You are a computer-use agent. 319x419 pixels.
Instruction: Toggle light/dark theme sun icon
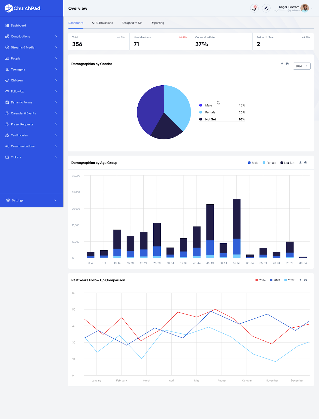266,8
